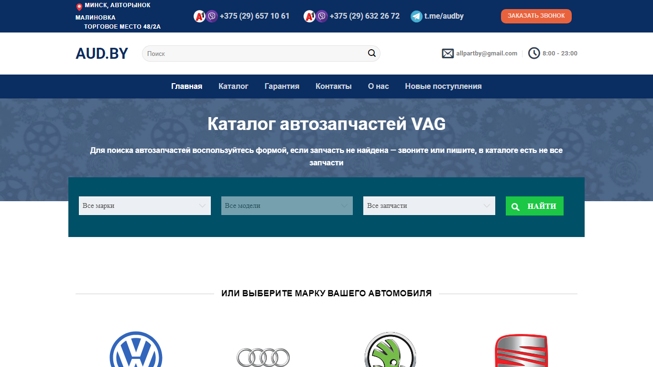Image resolution: width=653 pixels, height=367 pixels.
Task: Focus the Поиск search field
Action: click(261, 54)
